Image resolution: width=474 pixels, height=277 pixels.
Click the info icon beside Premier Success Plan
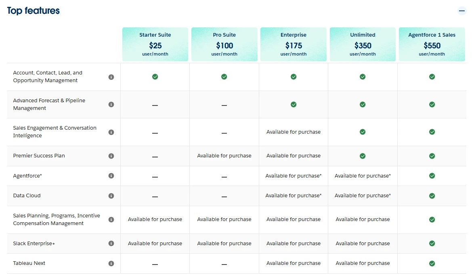tap(111, 156)
